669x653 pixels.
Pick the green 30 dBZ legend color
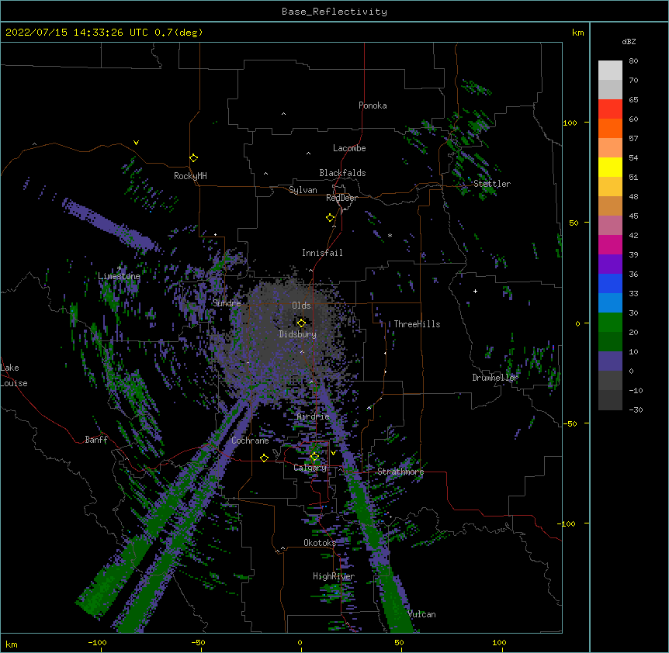click(x=610, y=323)
